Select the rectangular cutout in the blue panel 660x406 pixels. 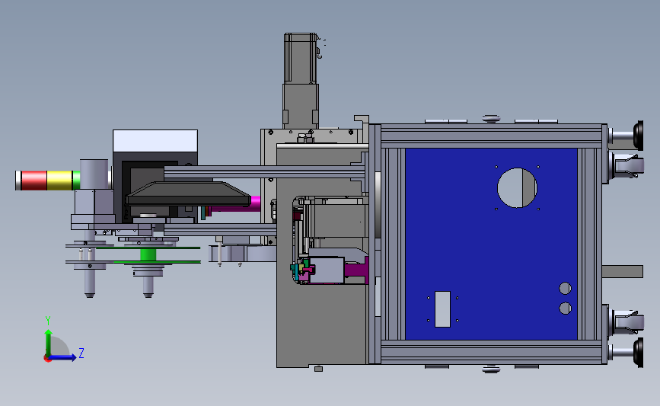tap(442, 309)
